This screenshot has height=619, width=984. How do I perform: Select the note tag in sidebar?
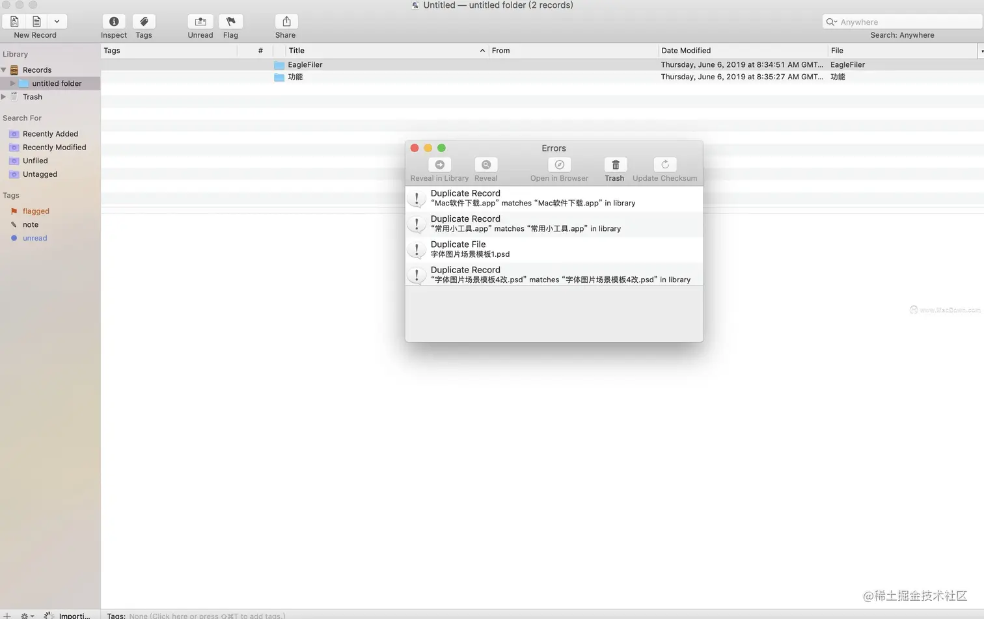(31, 225)
